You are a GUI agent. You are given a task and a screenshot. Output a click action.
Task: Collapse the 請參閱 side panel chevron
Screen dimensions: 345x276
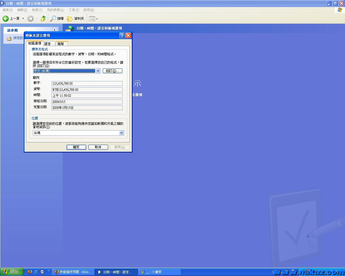[x=54, y=30]
